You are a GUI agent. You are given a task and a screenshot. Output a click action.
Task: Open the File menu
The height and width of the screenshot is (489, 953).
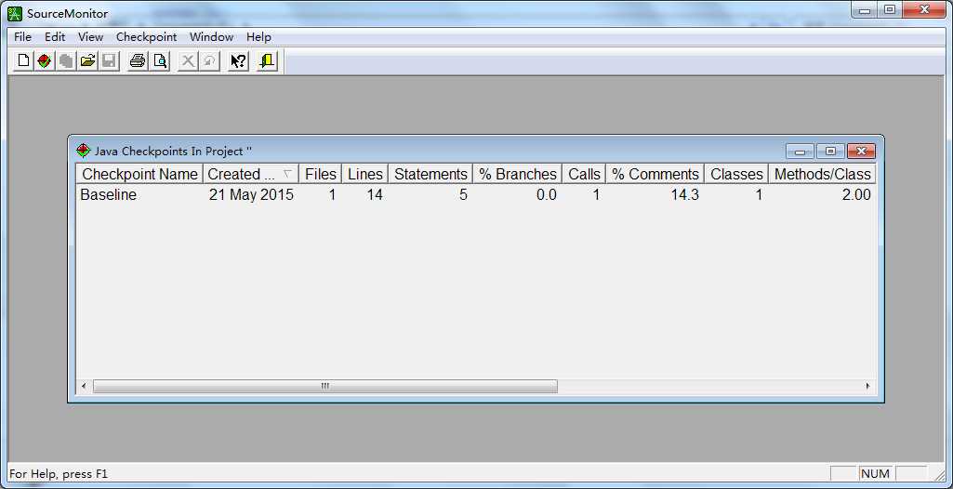(x=22, y=37)
